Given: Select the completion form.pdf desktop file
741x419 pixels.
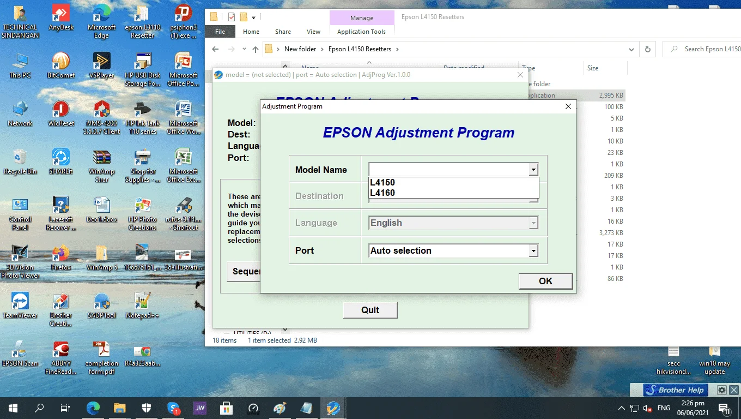Looking at the screenshot, I should pos(101,358).
